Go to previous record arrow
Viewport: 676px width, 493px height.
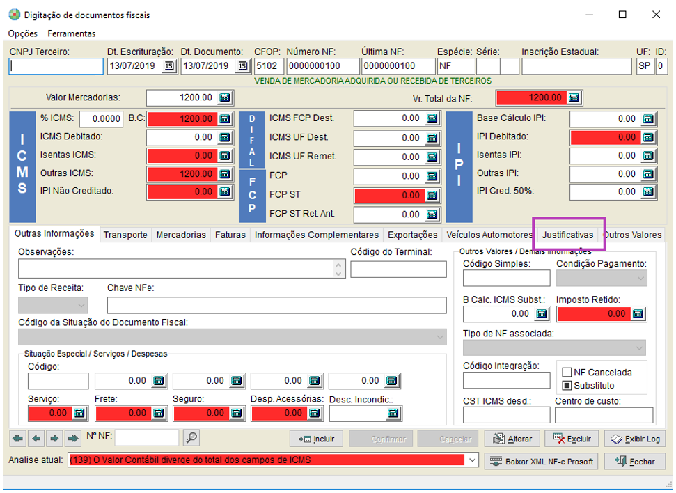[x=36, y=439]
